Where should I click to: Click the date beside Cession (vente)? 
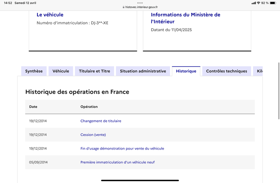(x=38, y=135)
